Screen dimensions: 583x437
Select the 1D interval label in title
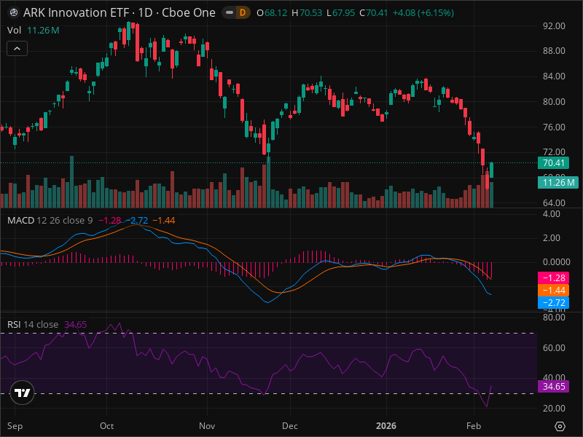[145, 13]
